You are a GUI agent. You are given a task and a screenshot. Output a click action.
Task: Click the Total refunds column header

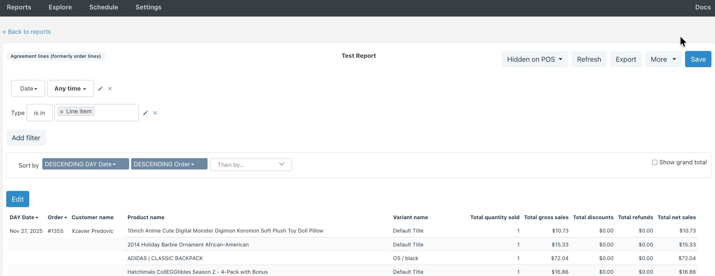click(635, 218)
